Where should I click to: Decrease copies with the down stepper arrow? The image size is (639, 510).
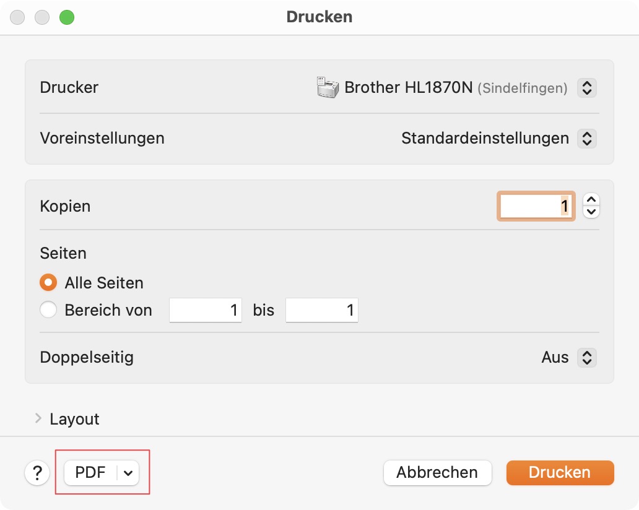[x=591, y=212]
